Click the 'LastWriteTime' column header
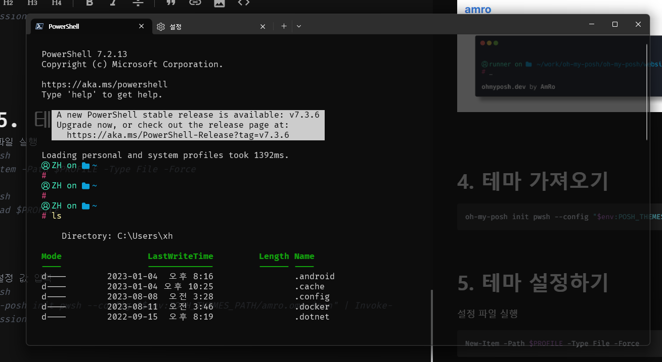Screen dimensions: 662x362 [x=181, y=256]
